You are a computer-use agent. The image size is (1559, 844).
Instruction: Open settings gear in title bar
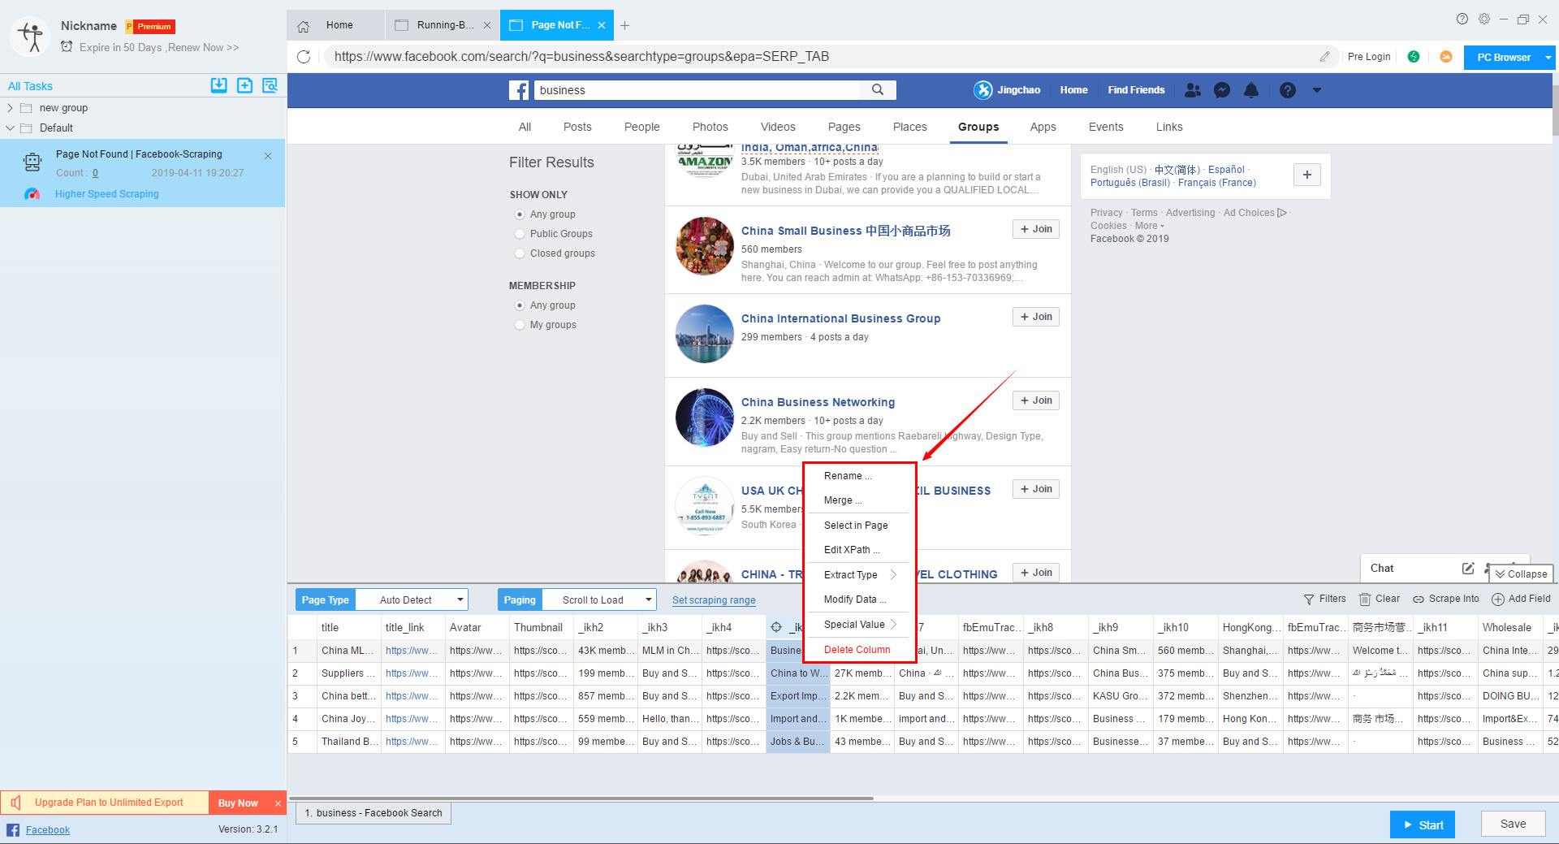(1484, 19)
